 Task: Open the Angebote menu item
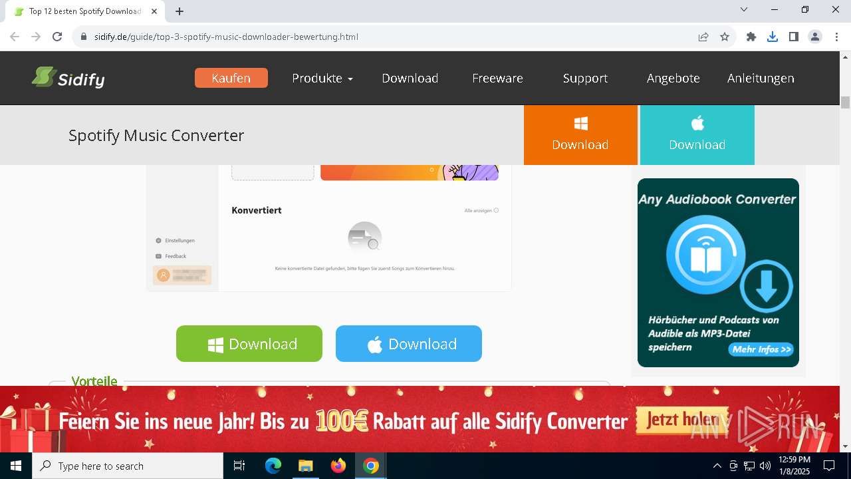click(673, 78)
